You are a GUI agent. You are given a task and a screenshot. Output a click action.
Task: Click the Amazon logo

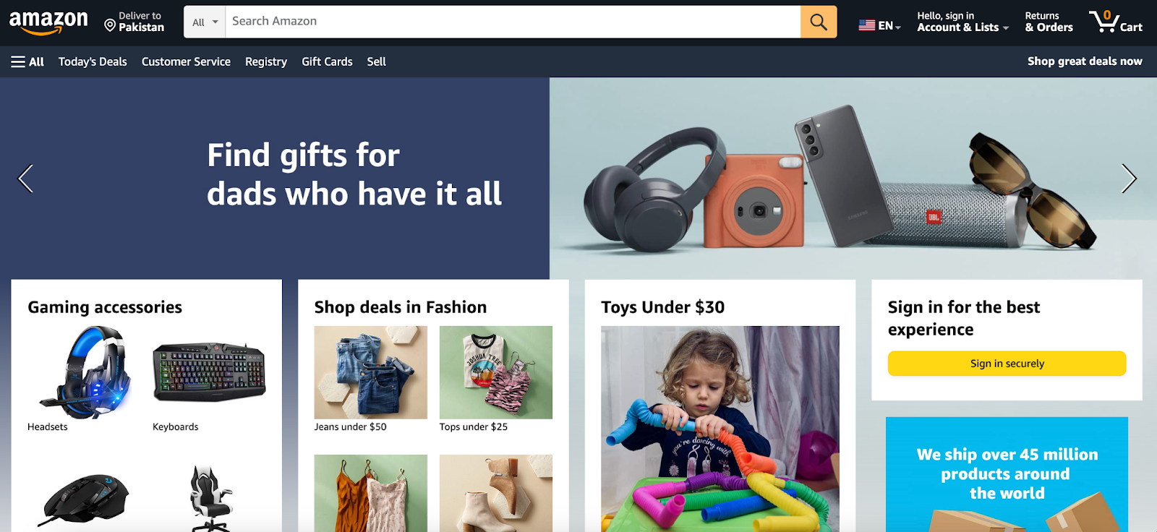click(48, 22)
